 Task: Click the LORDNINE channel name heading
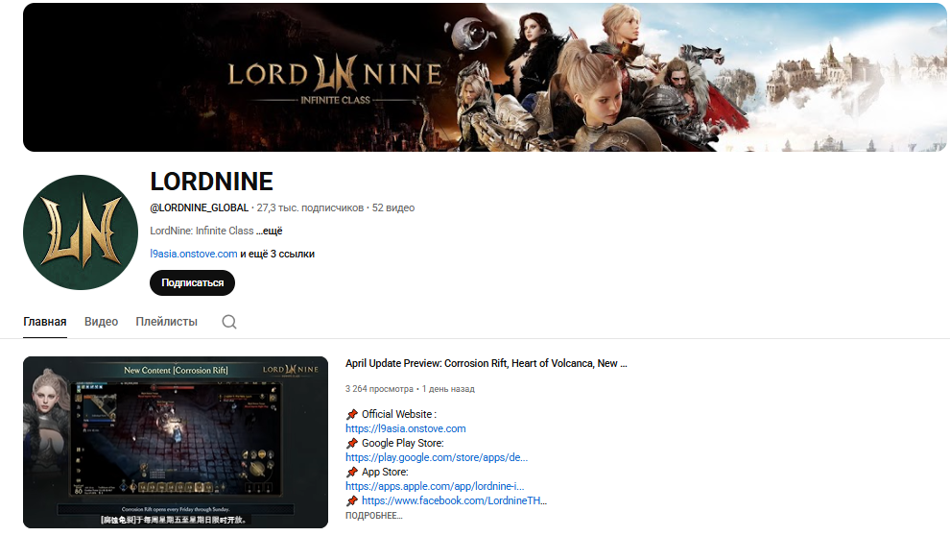(211, 182)
